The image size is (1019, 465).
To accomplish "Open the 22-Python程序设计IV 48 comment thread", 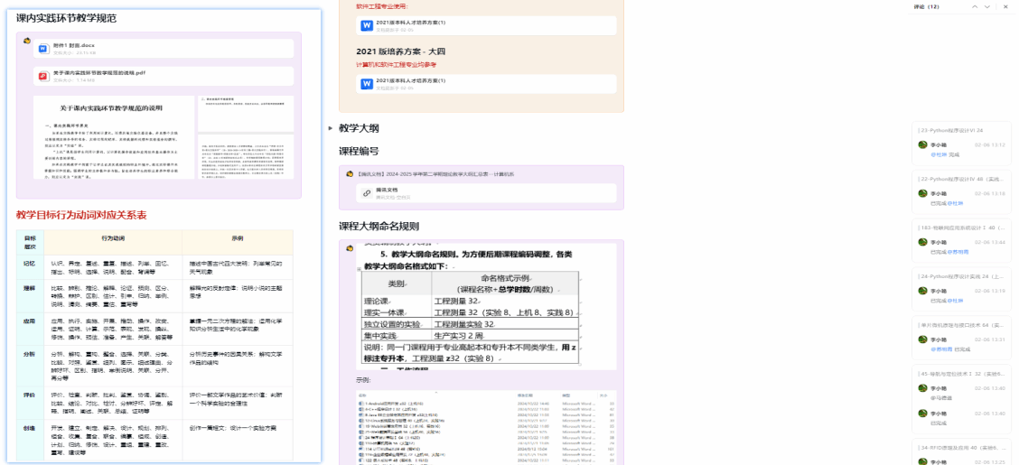I will [961, 180].
